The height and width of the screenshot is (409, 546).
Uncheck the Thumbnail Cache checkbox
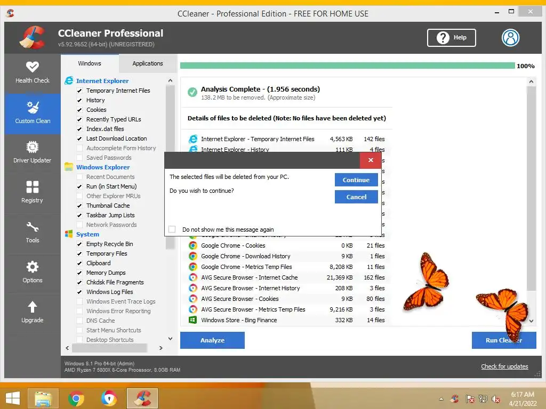point(79,206)
